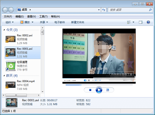Select the Rec 0001.avi file name
The image size is (155, 115).
[x=25, y=49]
